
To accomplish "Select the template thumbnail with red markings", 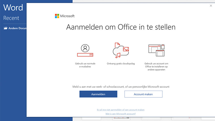I will click(120, 119).
